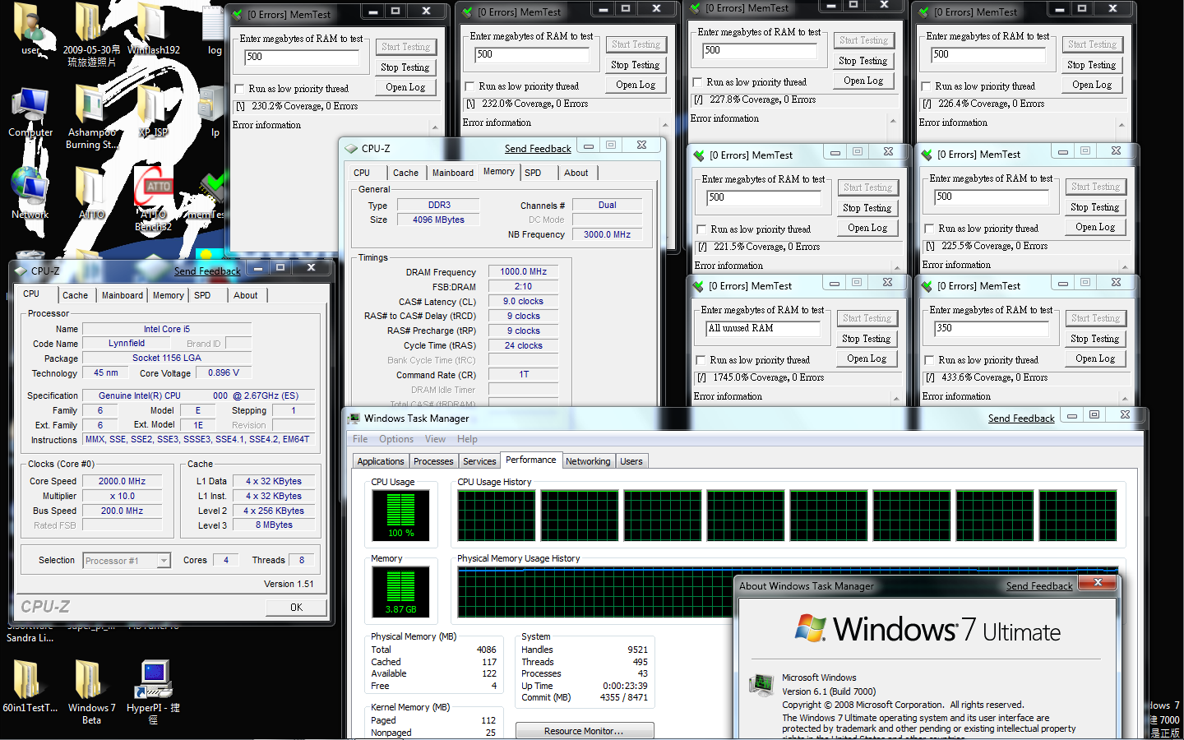Switch to Cache tab in CPU-Z Memory window

405,173
